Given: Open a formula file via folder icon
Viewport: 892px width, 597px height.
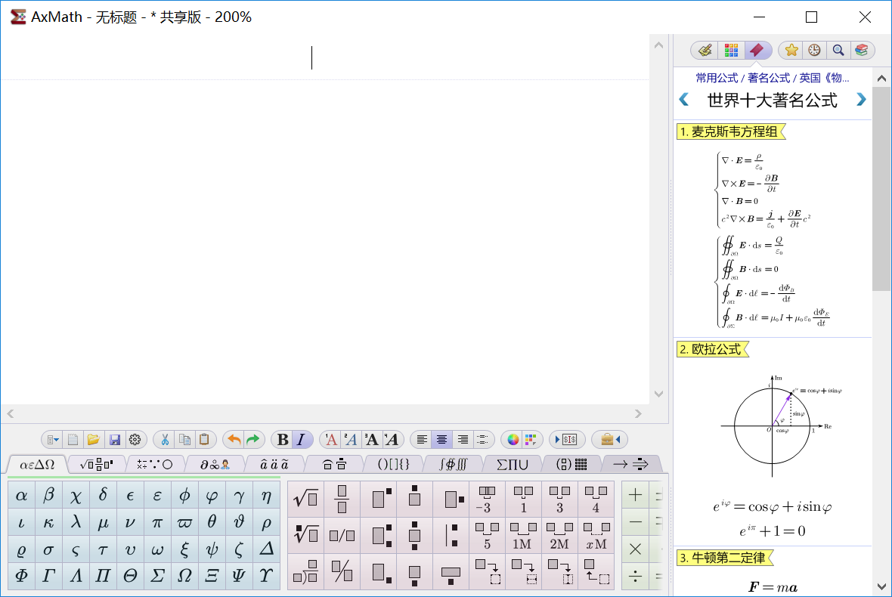Looking at the screenshot, I should pyautogui.click(x=93, y=440).
